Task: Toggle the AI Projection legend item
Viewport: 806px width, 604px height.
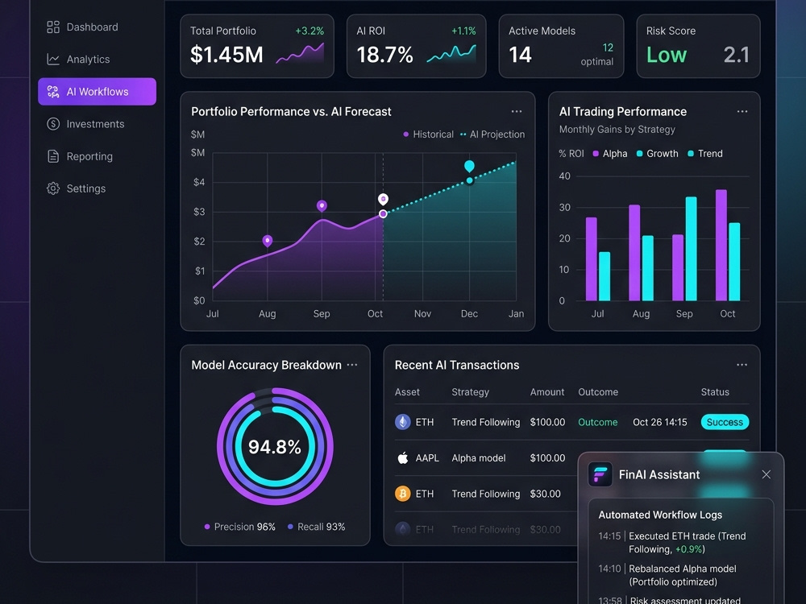Action: (492, 134)
